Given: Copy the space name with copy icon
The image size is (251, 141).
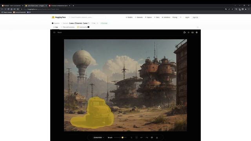Looking at the screenshot, I should pyautogui.click(x=89, y=23).
